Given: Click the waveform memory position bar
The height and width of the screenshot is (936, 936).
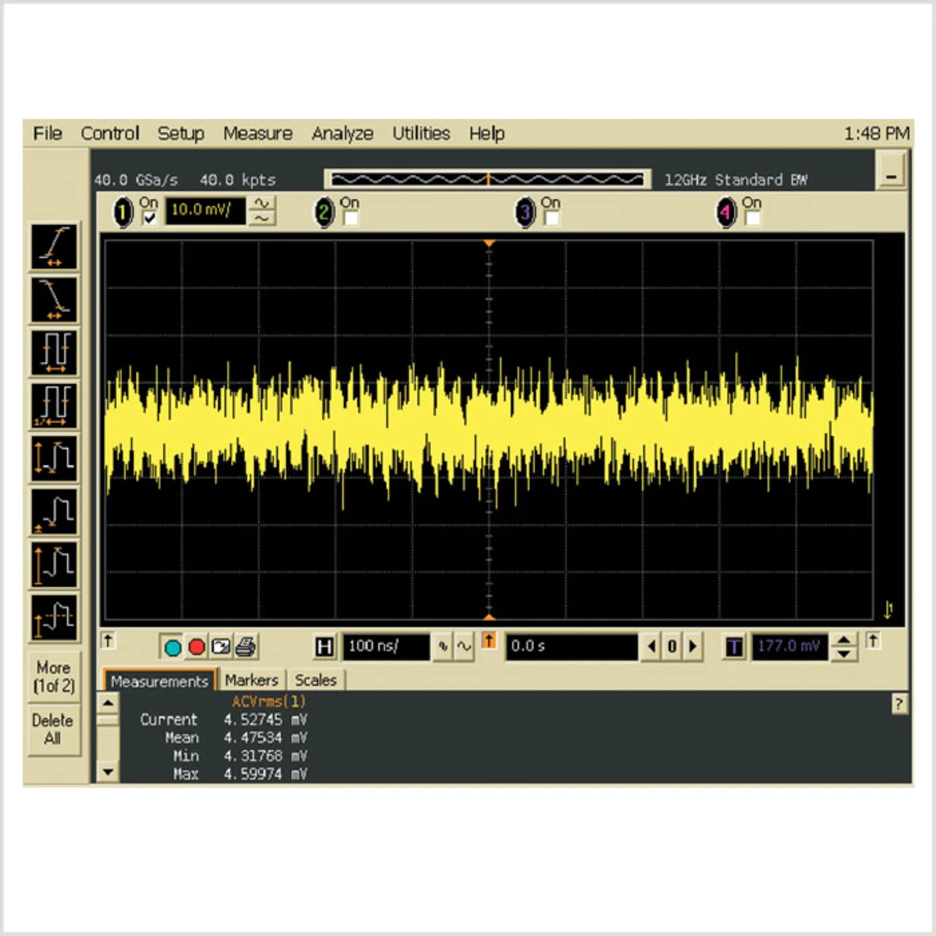Looking at the screenshot, I should pos(487,179).
